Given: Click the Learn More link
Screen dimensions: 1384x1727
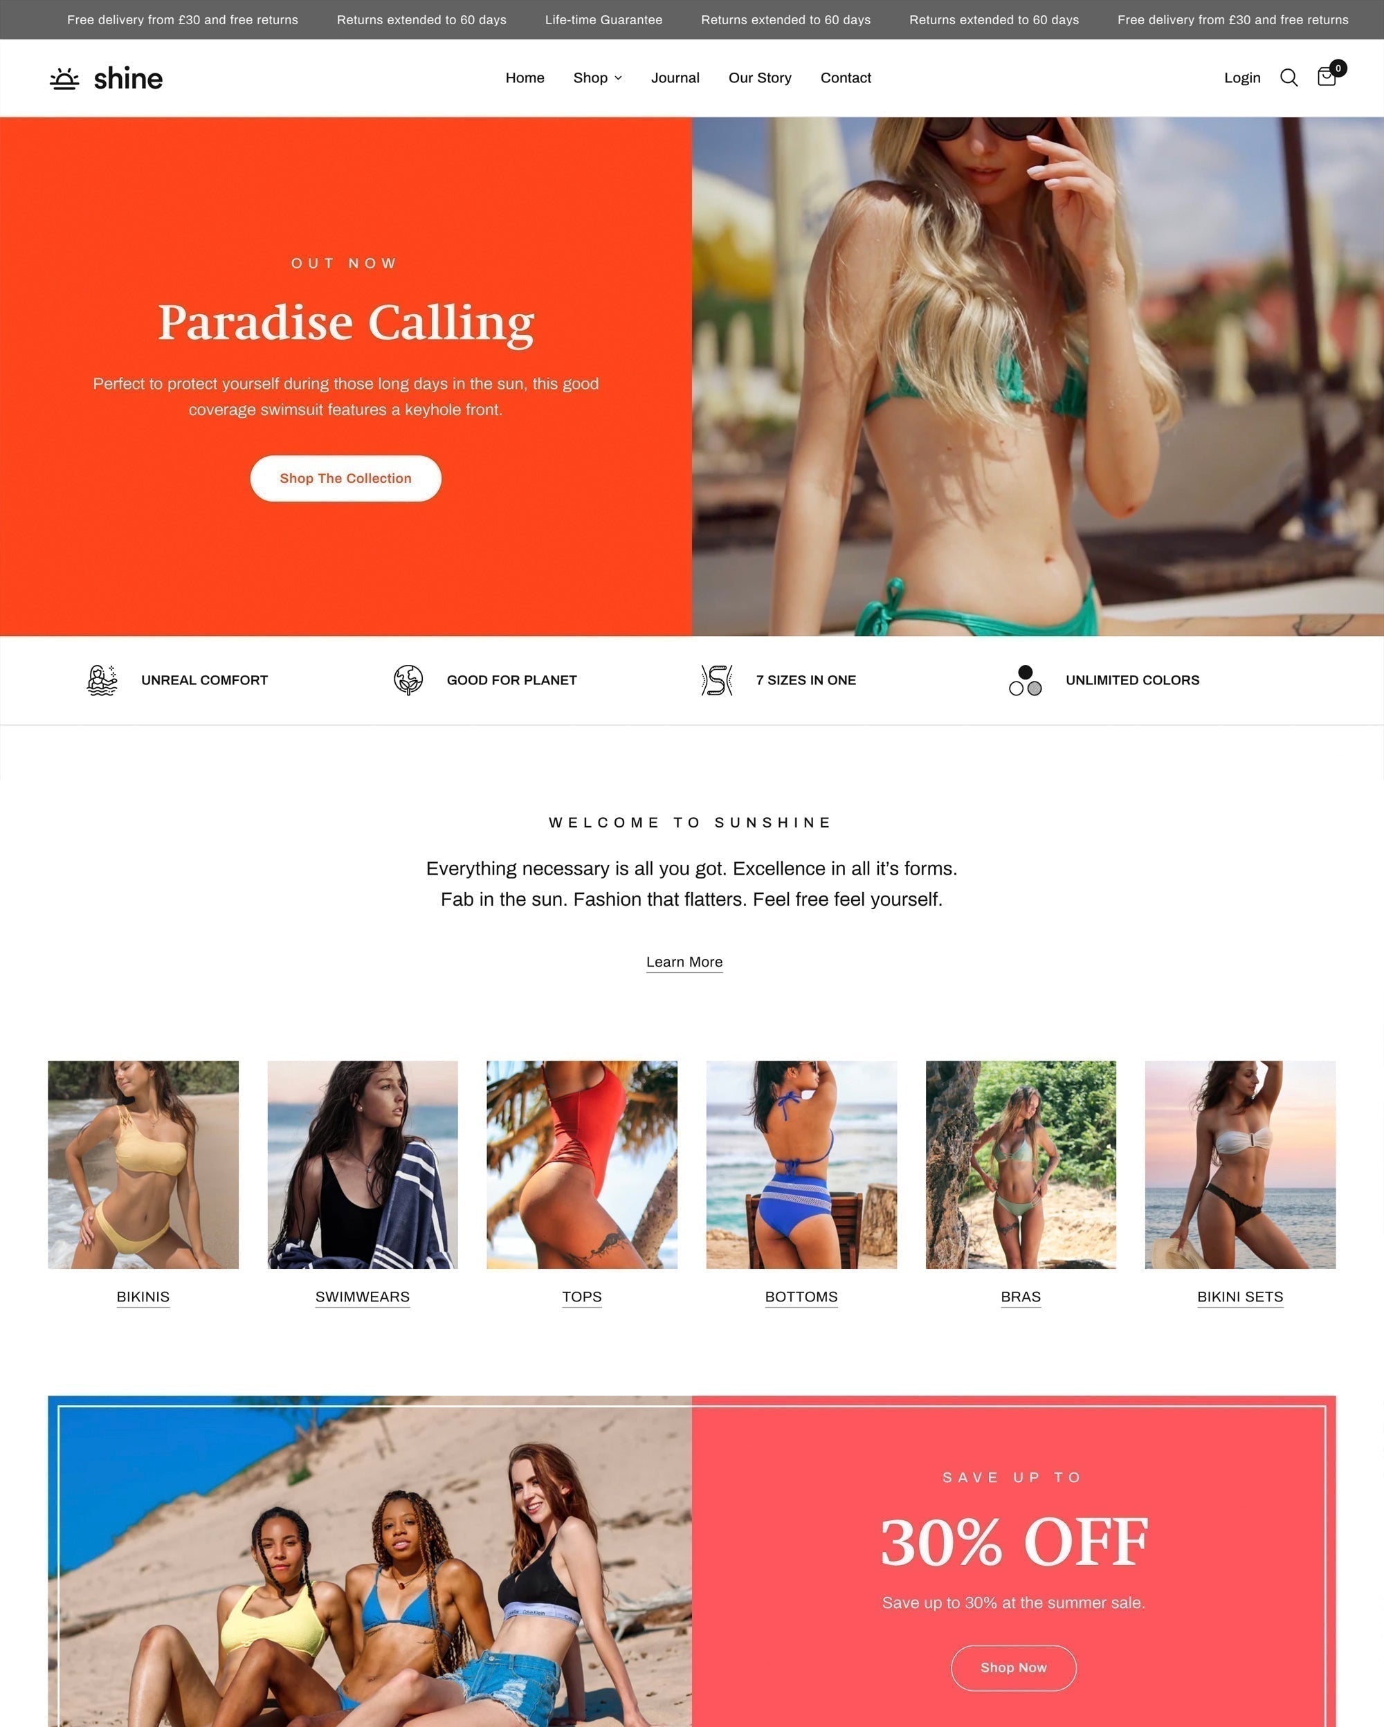Looking at the screenshot, I should [684, 962].
